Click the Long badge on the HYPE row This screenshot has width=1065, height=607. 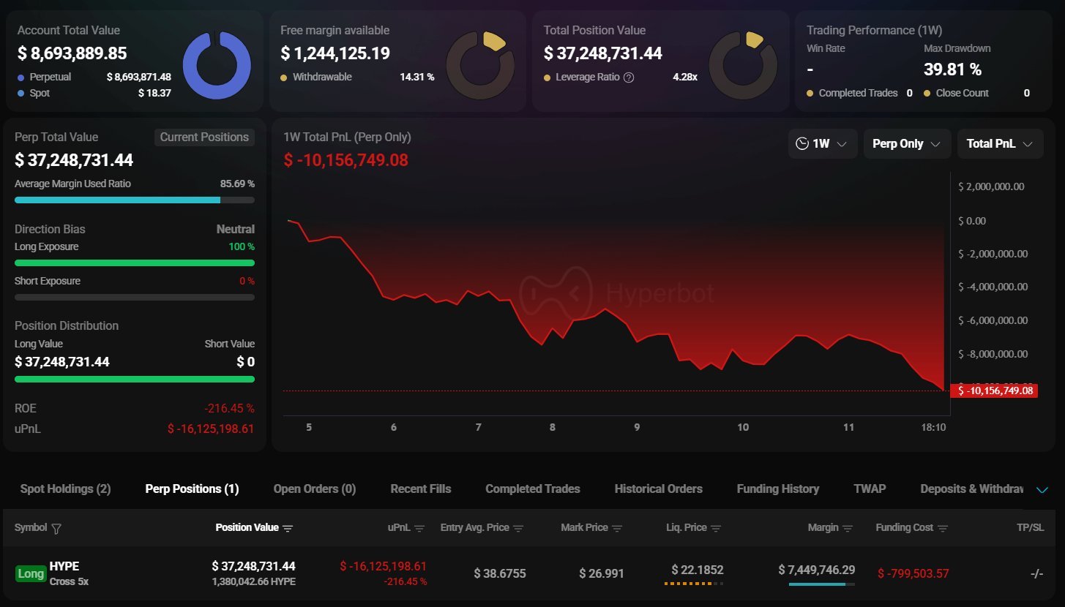31,574
